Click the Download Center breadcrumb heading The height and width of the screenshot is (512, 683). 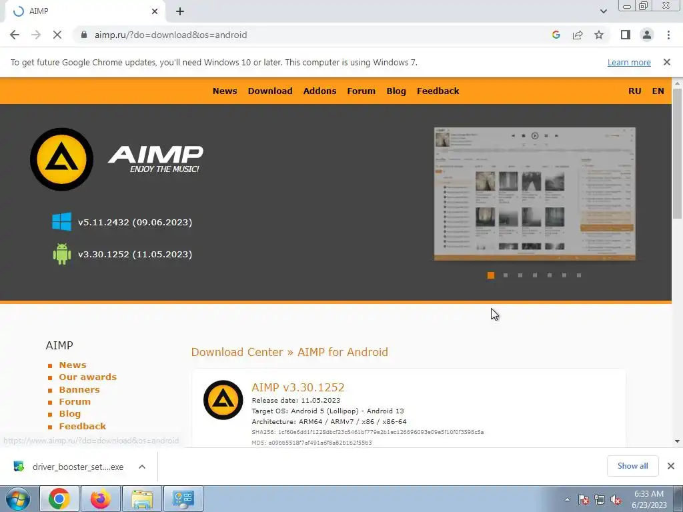pos(237,352)
